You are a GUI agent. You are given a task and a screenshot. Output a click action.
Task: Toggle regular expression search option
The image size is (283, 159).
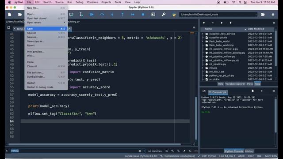(184, 151)
